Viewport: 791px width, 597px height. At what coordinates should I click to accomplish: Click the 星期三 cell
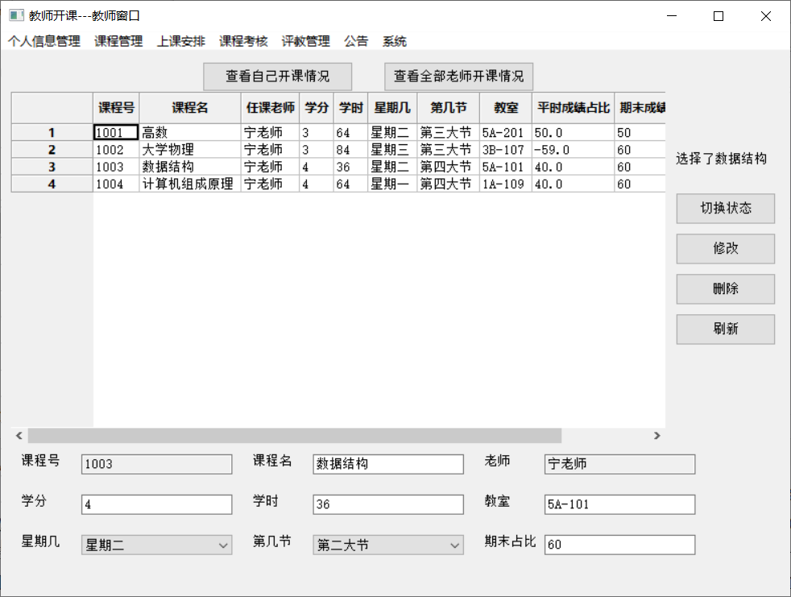click(392, 150)
